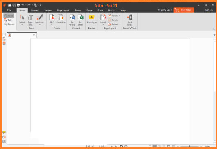Image resolution: width=217 pixels, height=149 pixels.
Task: Expand the Rotate dropdown arrow
Action: click(120, 16)
